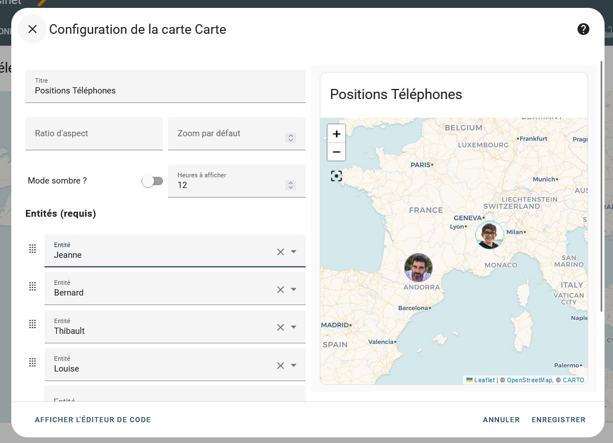Screen dimensions: 613x443
Task: Clear the Jeanne entity field
Action: coord(280,252)
